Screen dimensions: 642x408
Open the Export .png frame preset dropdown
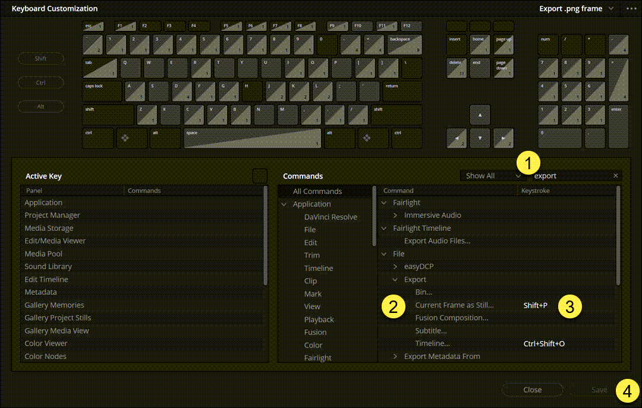576,9
